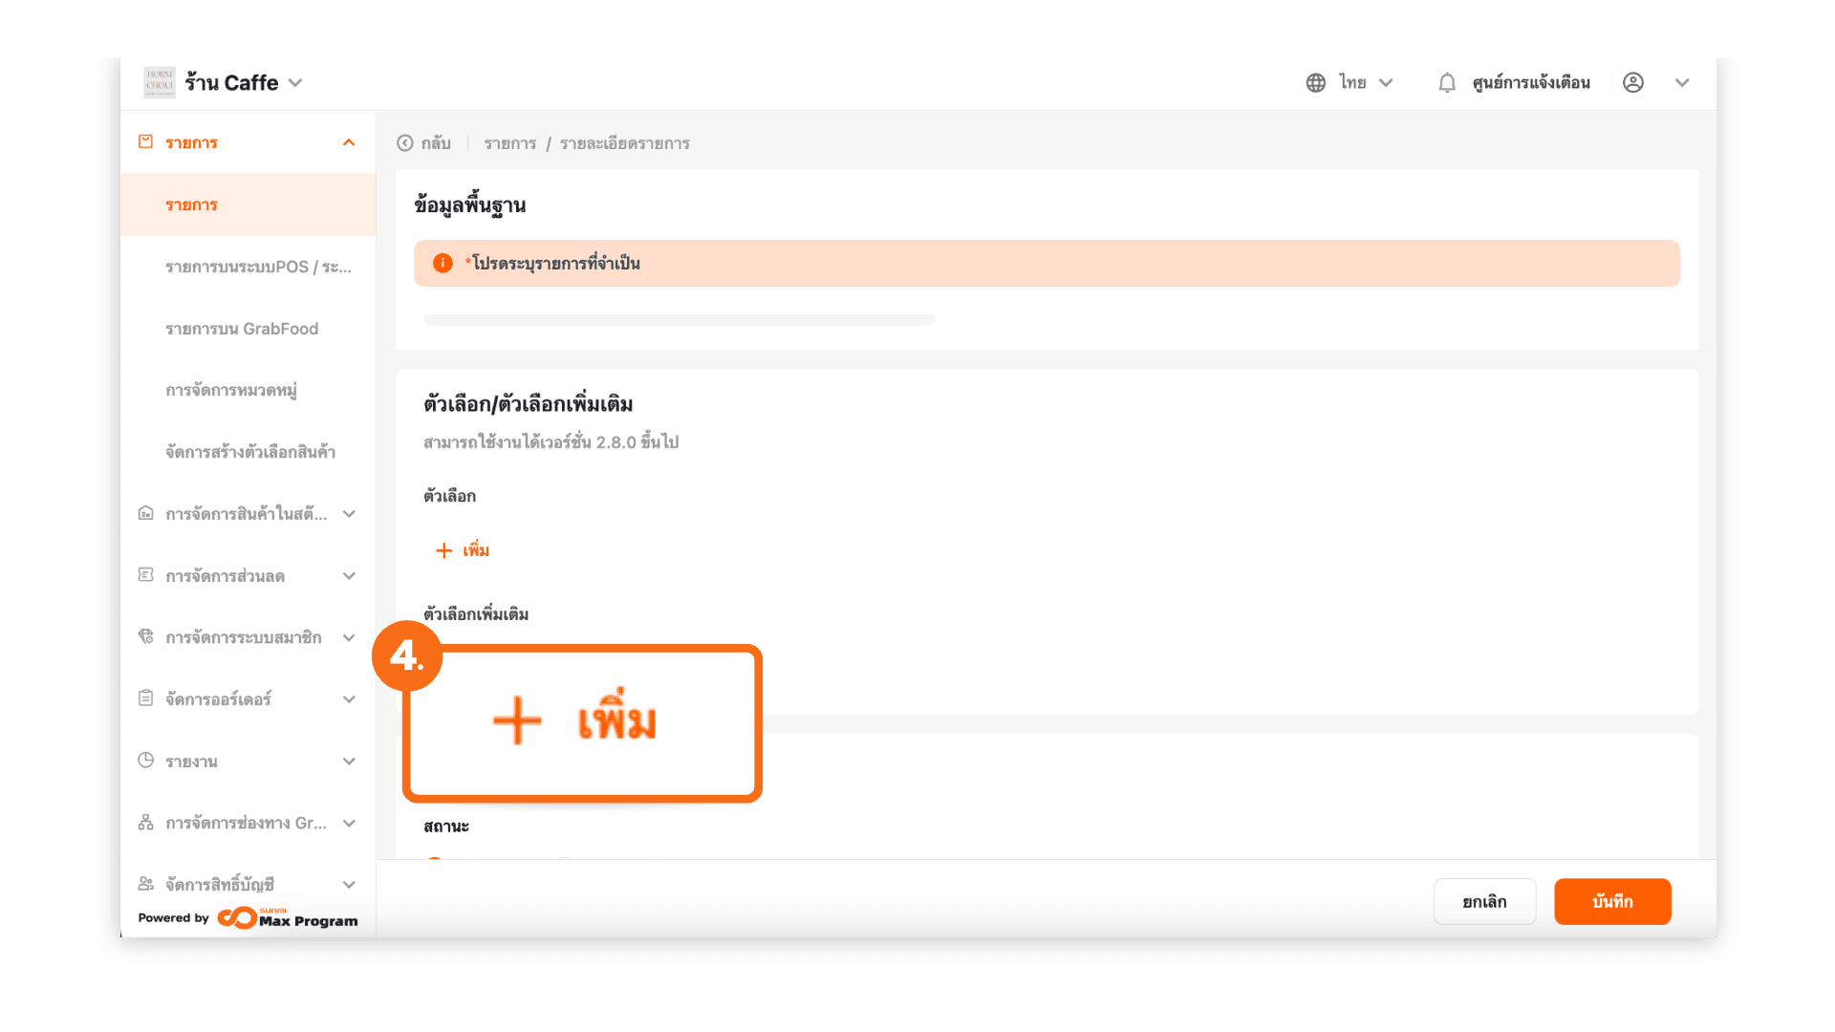
Task: Open จัดการสร้างตัวเลือกสินค้า menu item
Action: (x=250, y=452)
